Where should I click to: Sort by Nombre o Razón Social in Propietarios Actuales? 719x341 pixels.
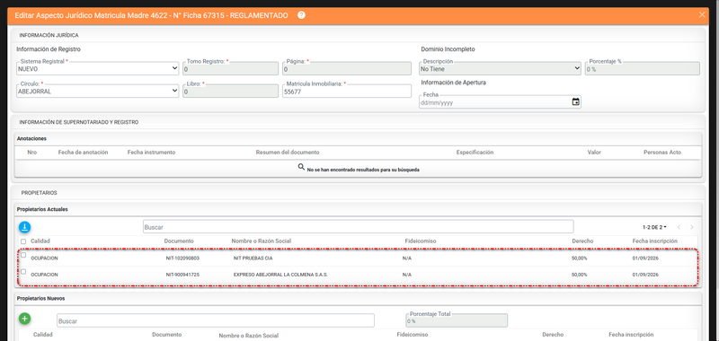[262, 241]
